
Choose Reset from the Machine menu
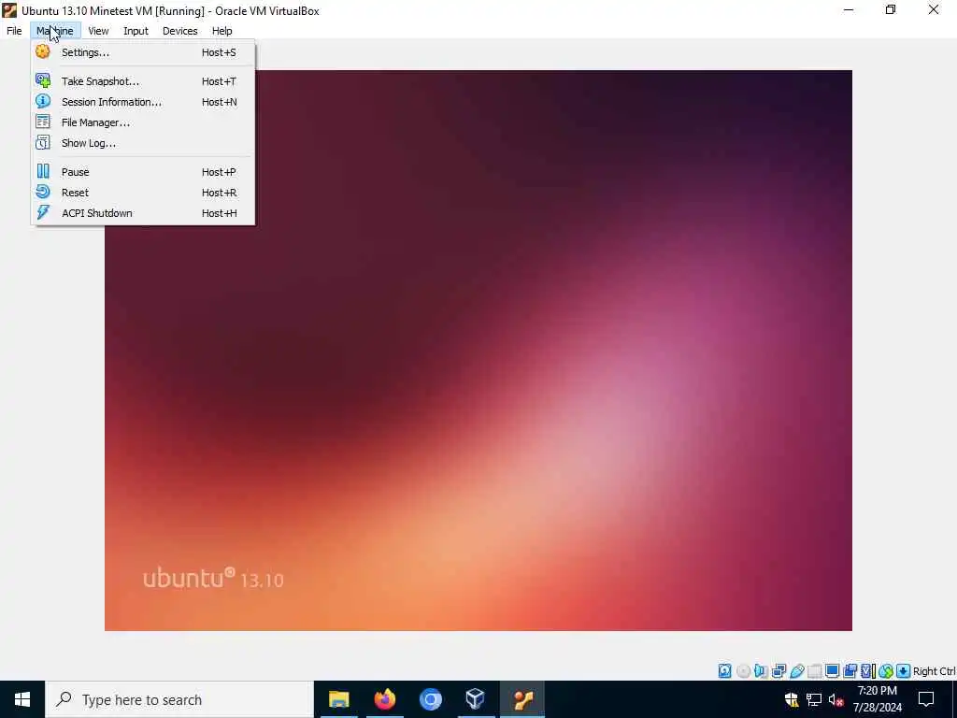tap(143, 193)
